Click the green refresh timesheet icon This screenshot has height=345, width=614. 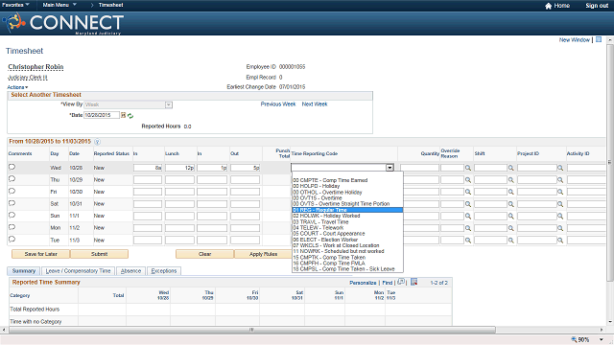[x=130, y=116]
